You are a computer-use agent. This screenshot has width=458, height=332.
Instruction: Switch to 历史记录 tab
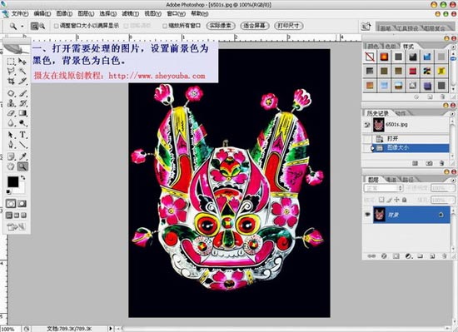click(377, 113)
